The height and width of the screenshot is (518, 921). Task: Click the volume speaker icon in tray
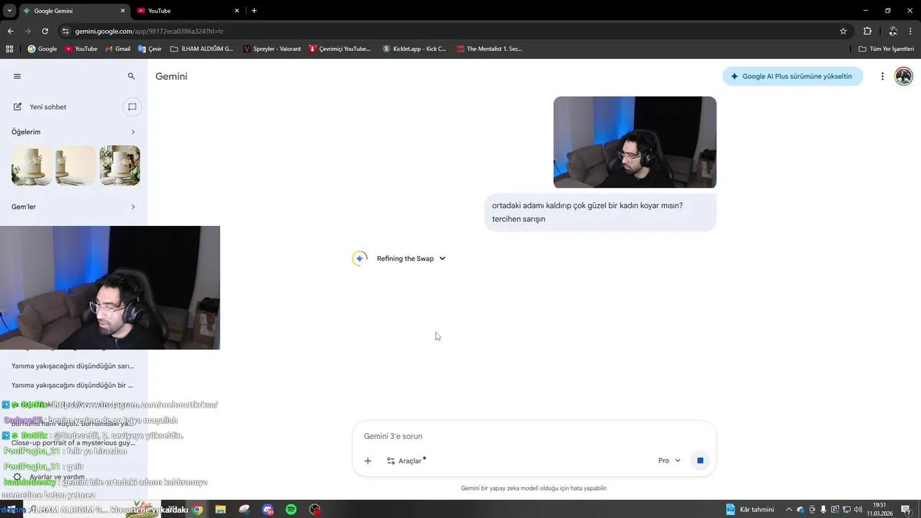coord(858,509)
